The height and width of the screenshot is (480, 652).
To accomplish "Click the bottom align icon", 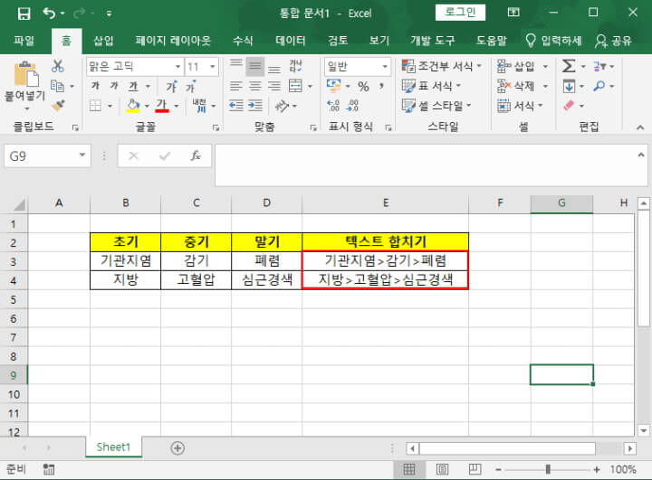I will click(x=274, y=69).
